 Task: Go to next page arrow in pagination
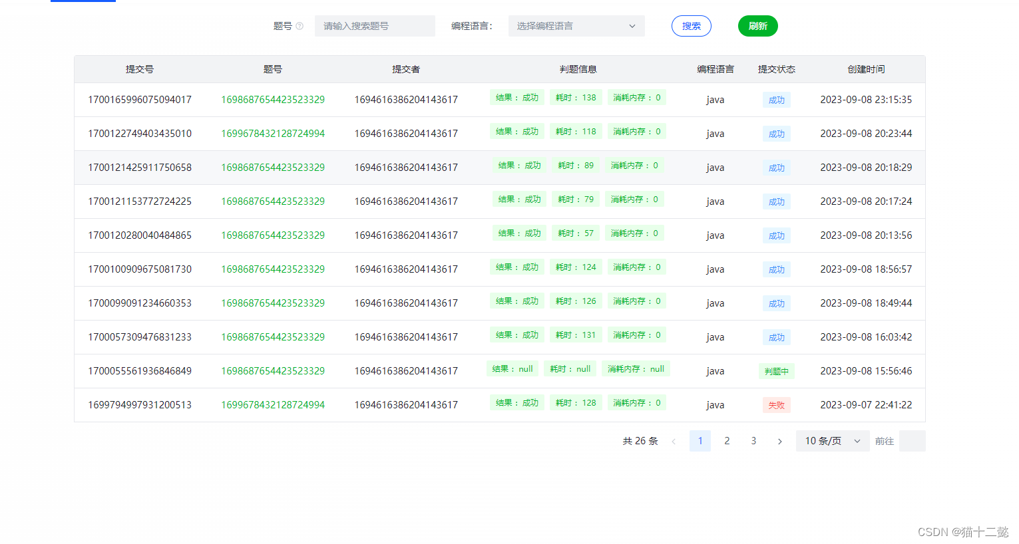pos(780,441)
